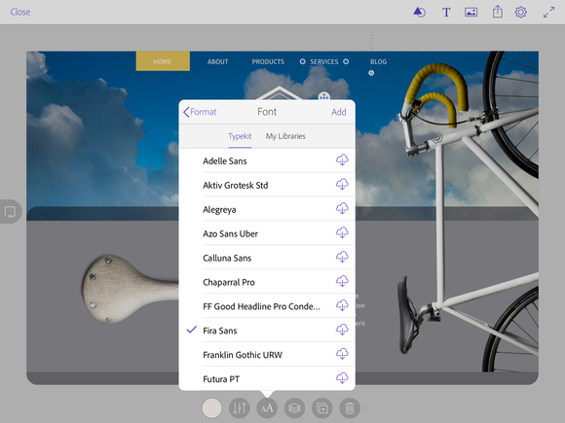Viewport: 565px width, 423px height.
Task: Select the Typekit tab
Action: pyautogui.click(x=240, y=136)
